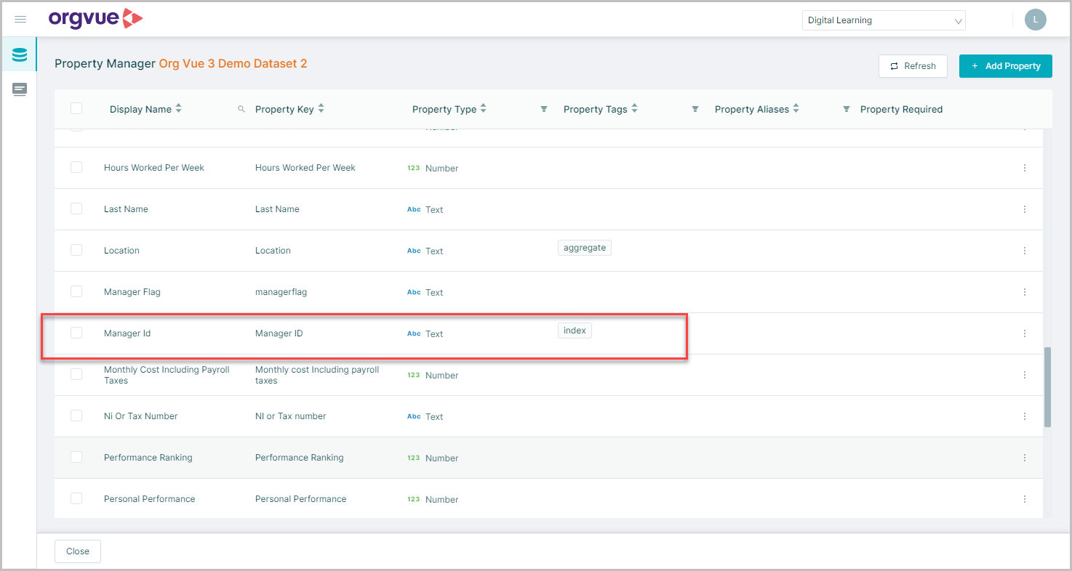Sort by Property Type column
Screen dimensions: 1072x571
coord(484,109)
